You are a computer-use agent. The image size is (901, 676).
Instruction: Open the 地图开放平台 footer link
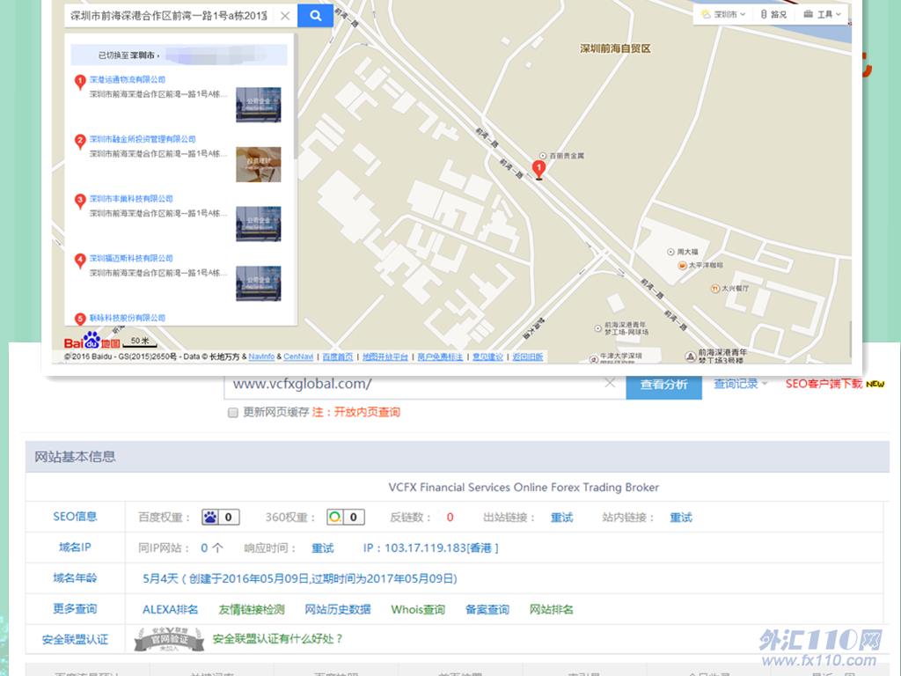385,357
